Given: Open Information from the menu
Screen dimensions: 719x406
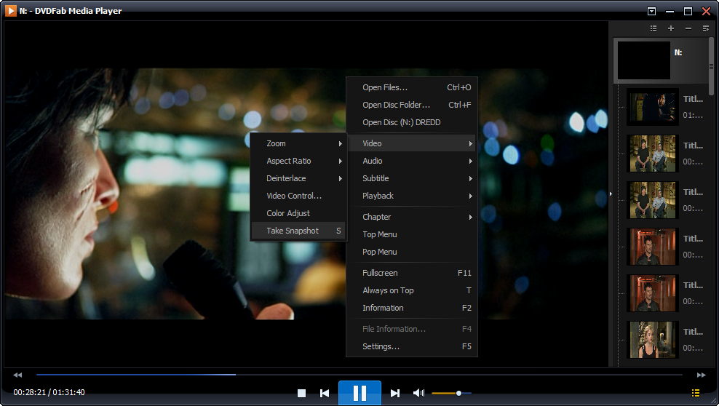Looking at the screenshot, I should click(x=412, y=308).
